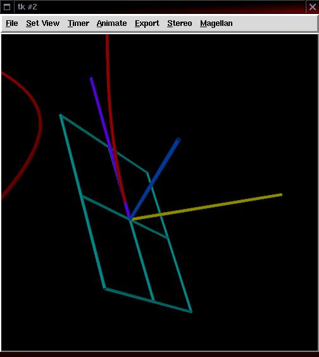Open the Stereo menu
Image resolution: width=319 pixels, height=357 pixels.
[x=179, y=23]
